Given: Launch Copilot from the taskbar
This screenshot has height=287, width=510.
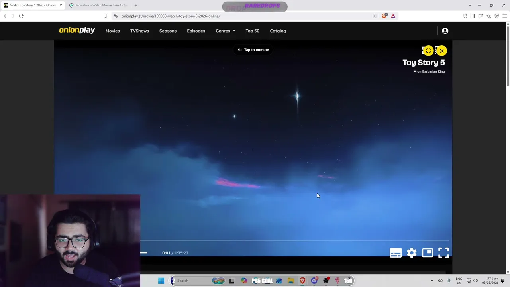Looking at the screenshot, I should 244,281.
